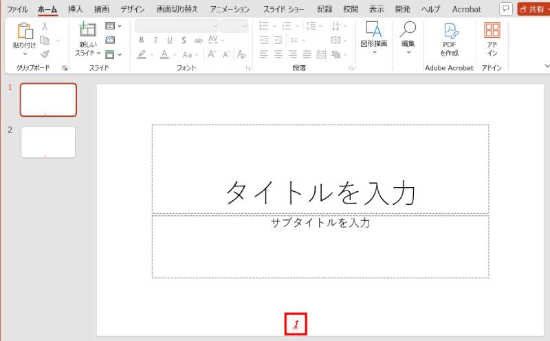This screenshot has width=550, height=341.
Task: Toggle Bold formatting
Action: [x=141, y=40]
